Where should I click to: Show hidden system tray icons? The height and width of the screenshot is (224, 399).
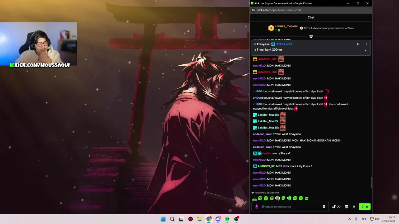pyautogui.click(x=349, y=219)
